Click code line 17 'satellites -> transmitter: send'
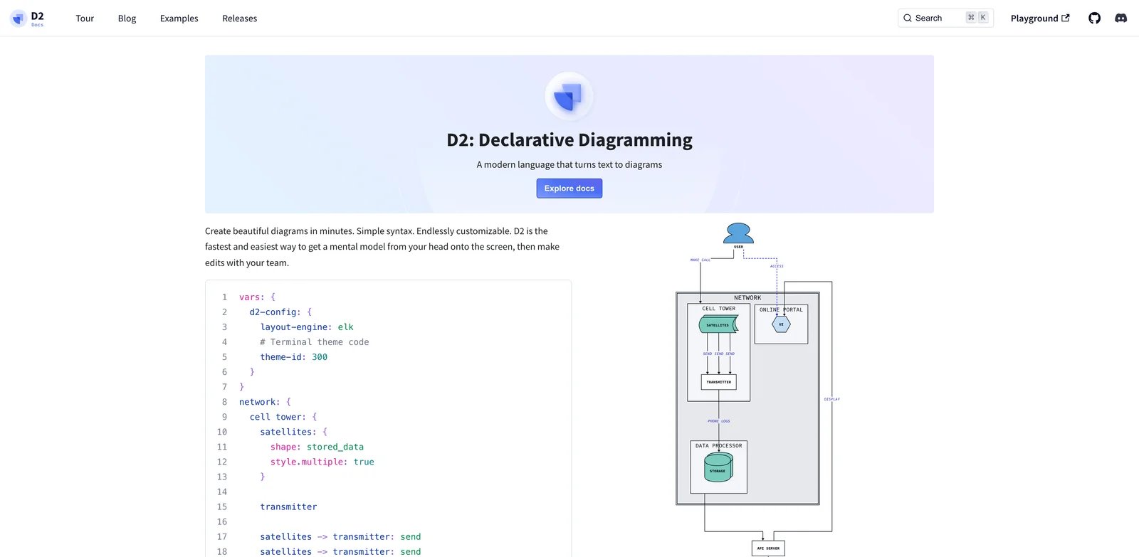1139x557 pixels. point(340,536)
